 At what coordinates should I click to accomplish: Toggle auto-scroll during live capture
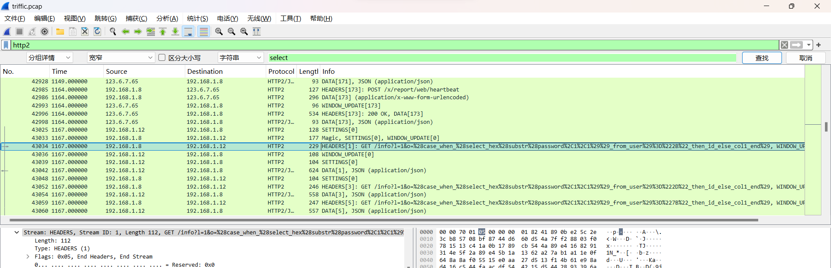pyautogui.click(x=188, y=32)
